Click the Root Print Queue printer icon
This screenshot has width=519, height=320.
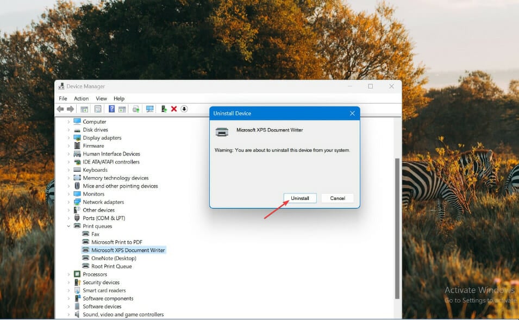point(86,266)
